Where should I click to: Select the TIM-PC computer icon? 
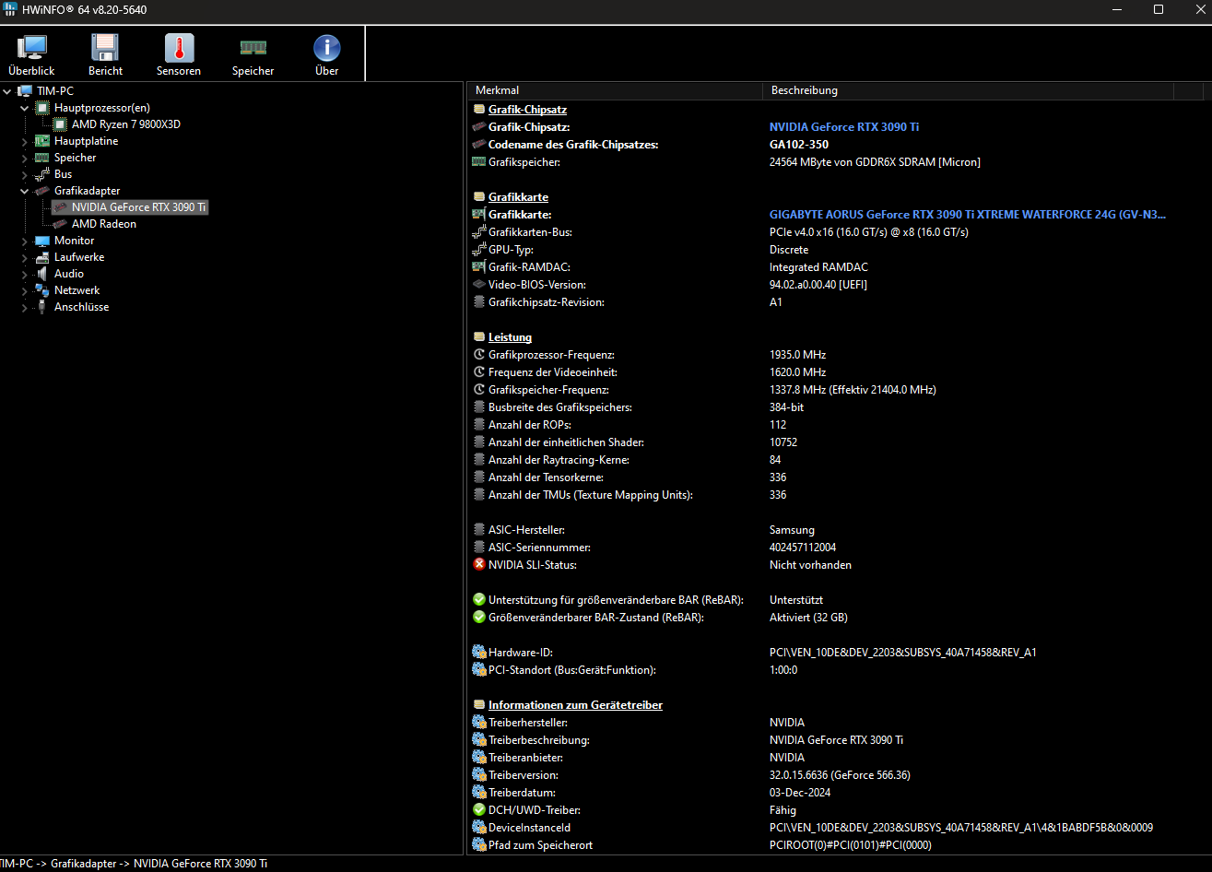[x=25, y=91]
